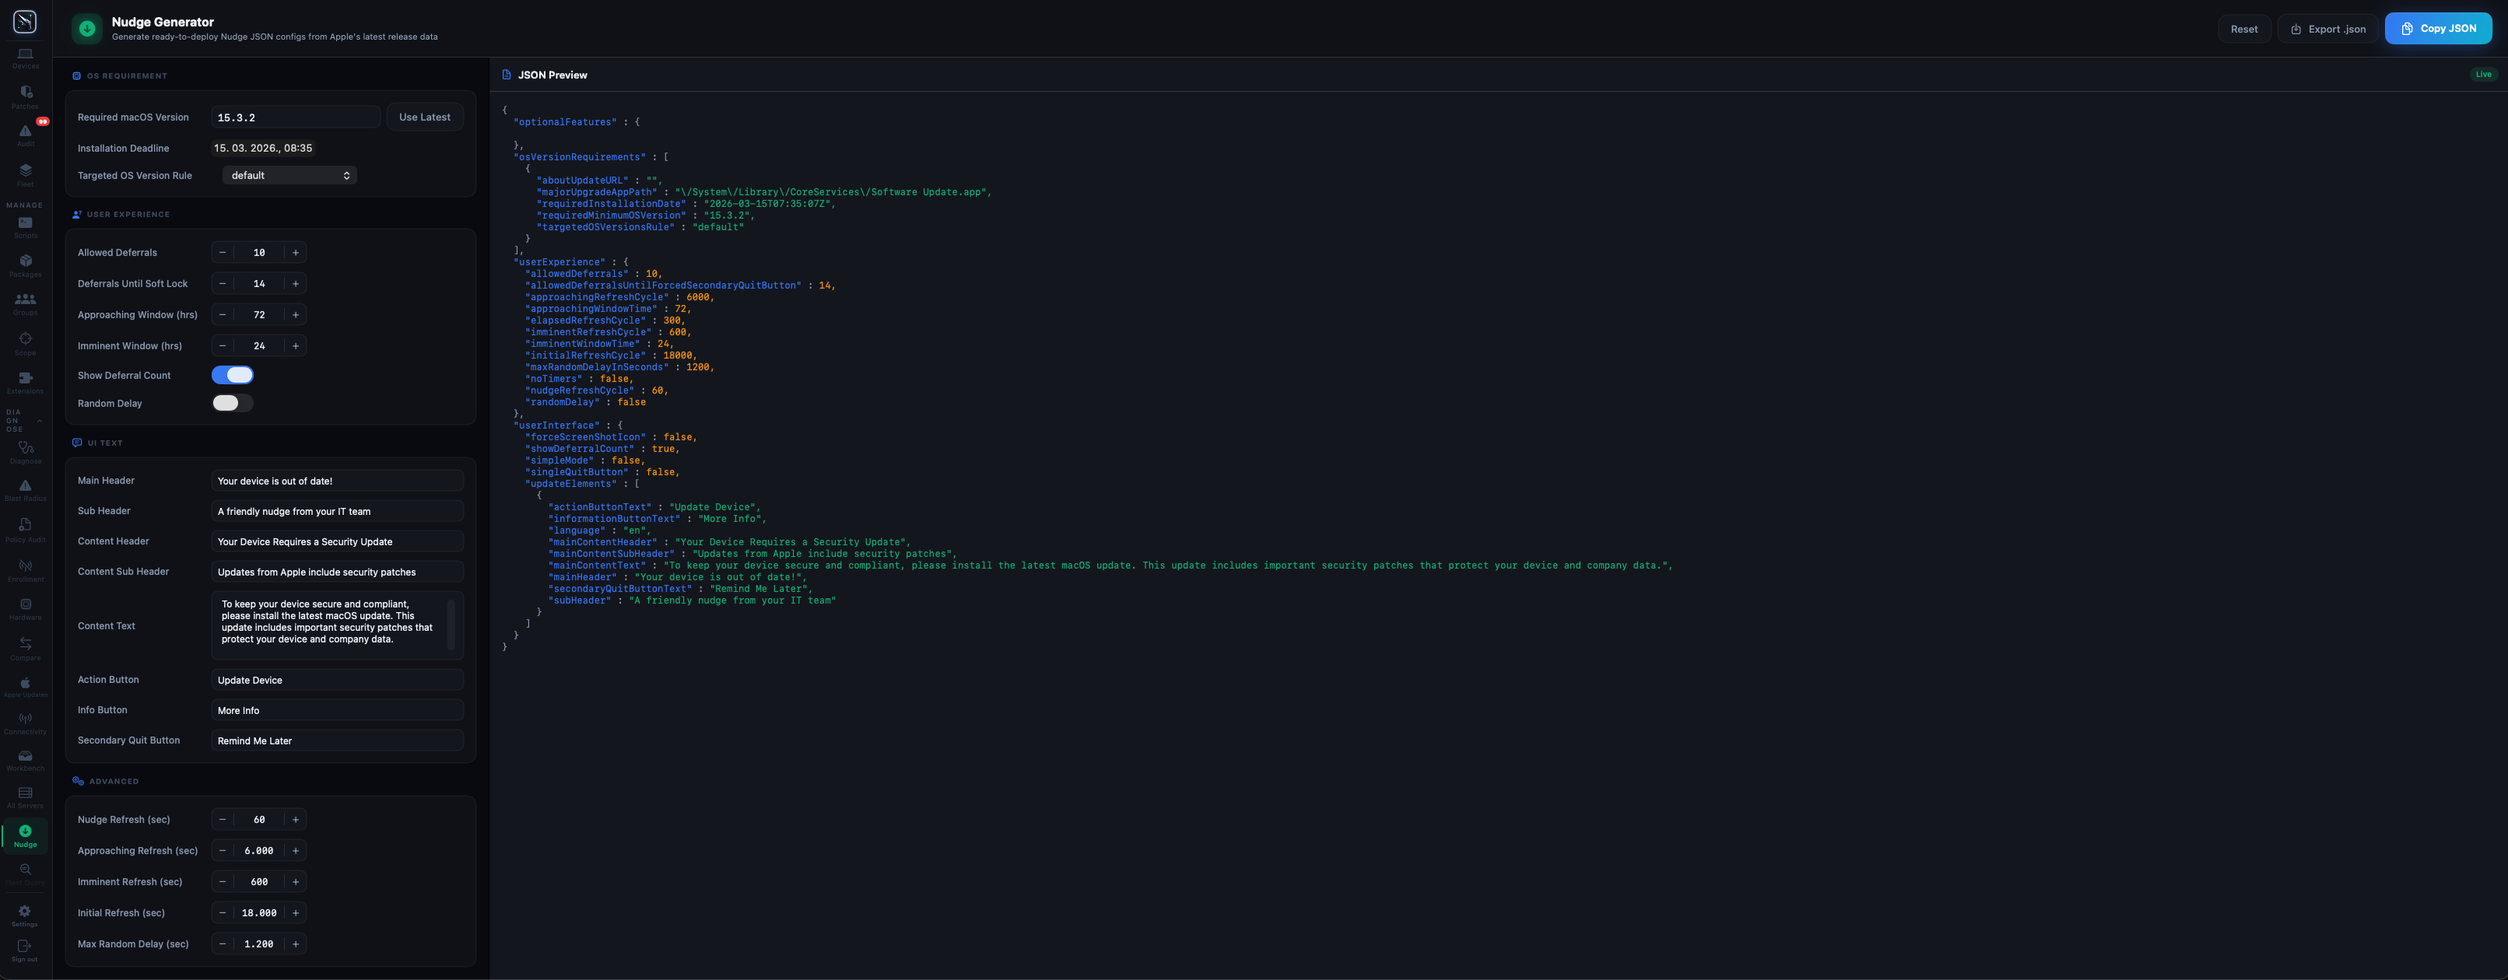Enable the Random Delay toggle
2508x980 pixels.
coord(232,402)
